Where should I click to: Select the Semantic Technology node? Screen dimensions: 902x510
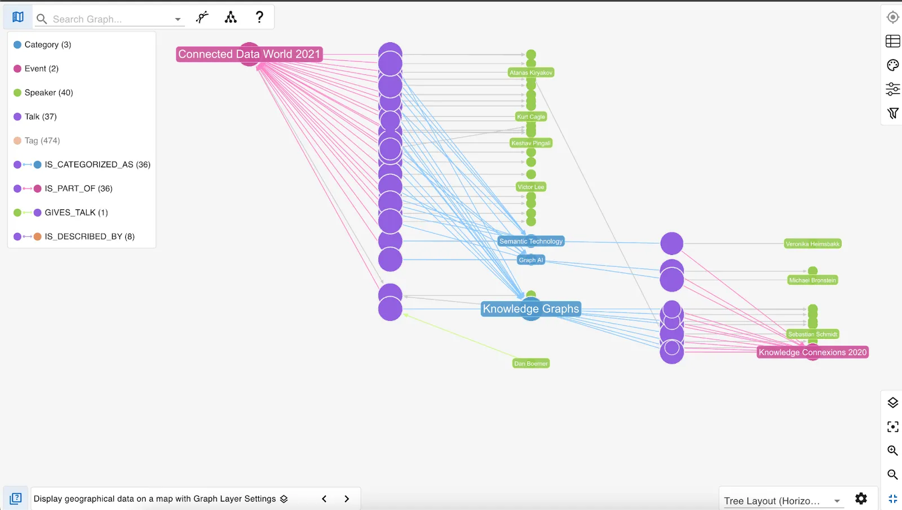(531, 241)
